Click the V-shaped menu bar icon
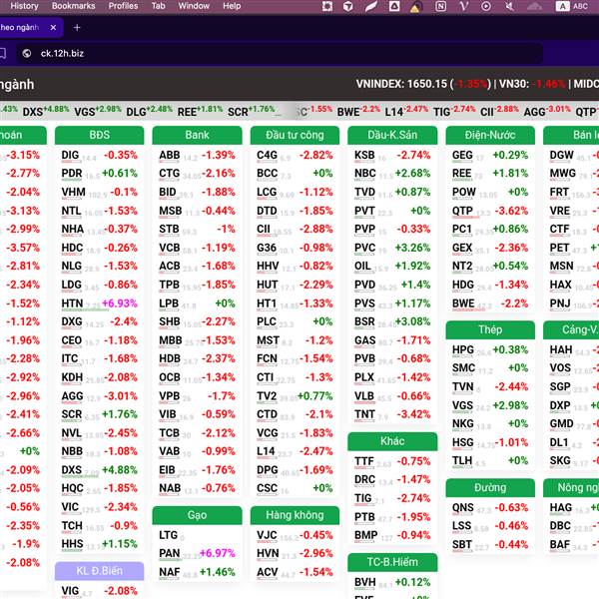This screenshot has width=599, height=599. pos(464,6)
